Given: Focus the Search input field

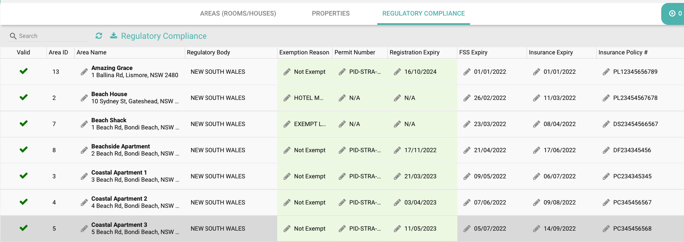Looking at the screenshot, I should click(51, 36).
